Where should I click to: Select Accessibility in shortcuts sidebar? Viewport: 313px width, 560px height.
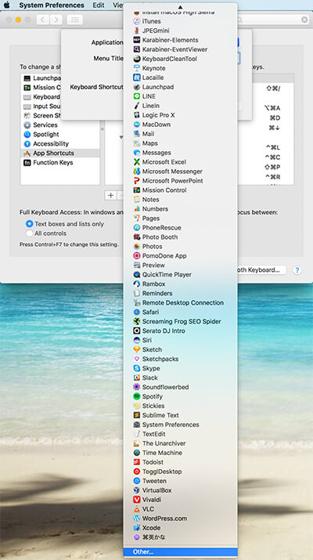coord(60,143)
